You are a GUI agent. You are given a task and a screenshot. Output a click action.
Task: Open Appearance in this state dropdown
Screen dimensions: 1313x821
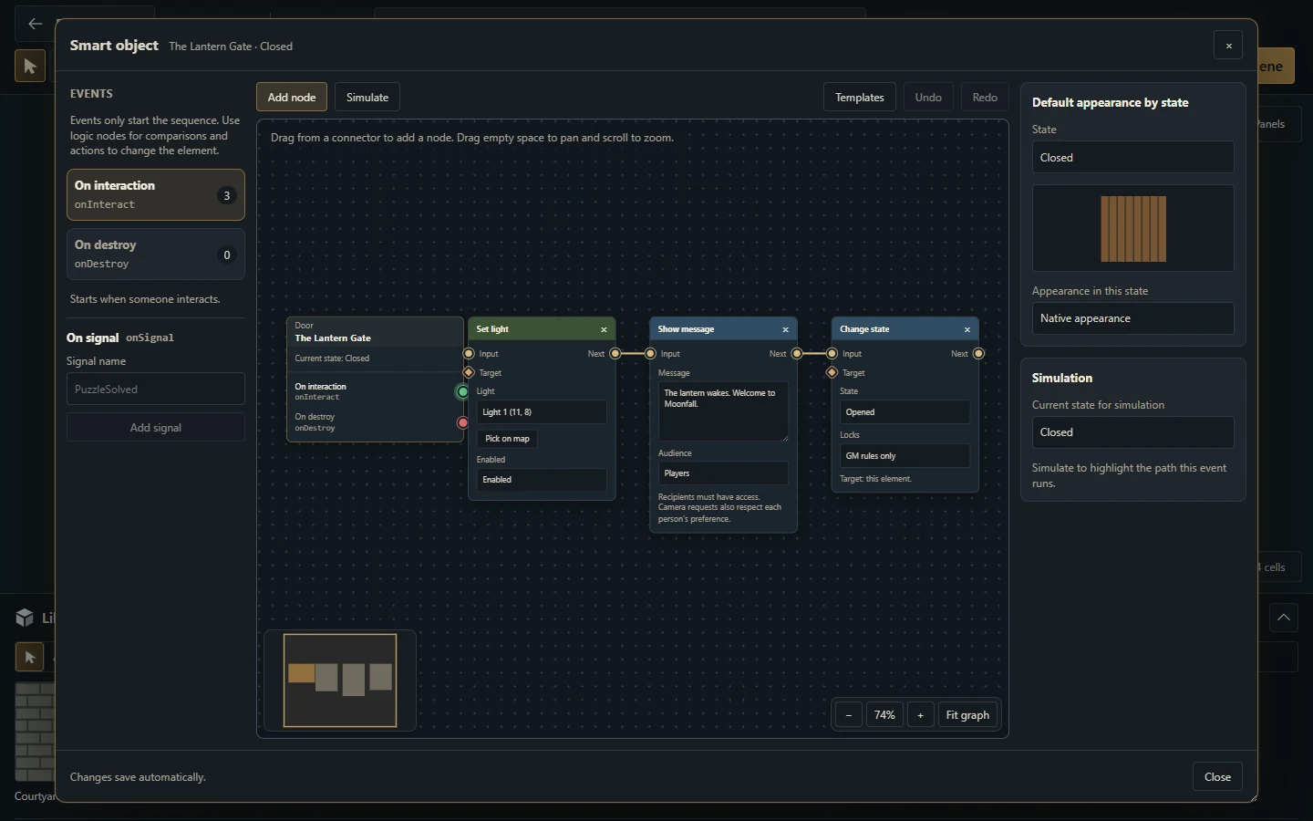point(1133,318)
